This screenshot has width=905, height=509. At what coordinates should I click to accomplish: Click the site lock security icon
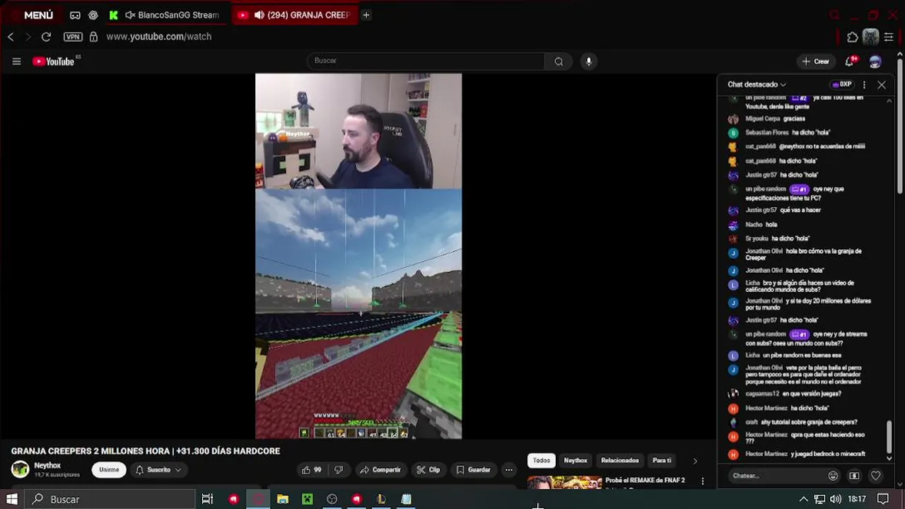pos(93,37)
